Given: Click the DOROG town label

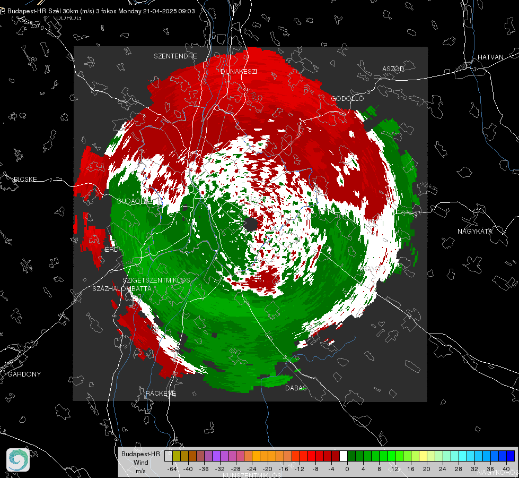Looking at the screenshot, I should (69, 18).
